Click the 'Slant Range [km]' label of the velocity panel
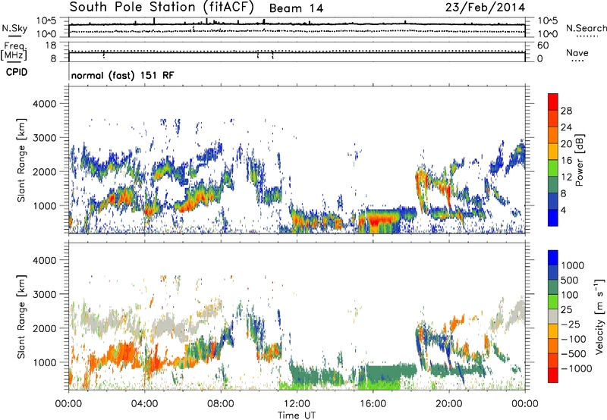 click(x=21, y=317)
